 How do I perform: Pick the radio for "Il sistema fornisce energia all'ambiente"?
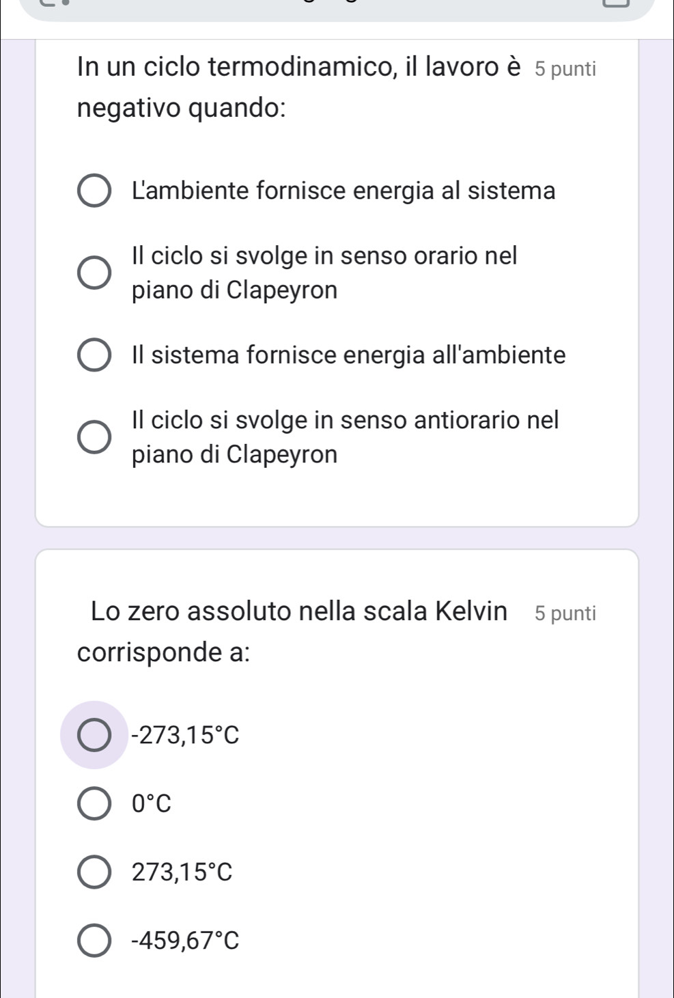pyautogui.click(x=94, y=356)
